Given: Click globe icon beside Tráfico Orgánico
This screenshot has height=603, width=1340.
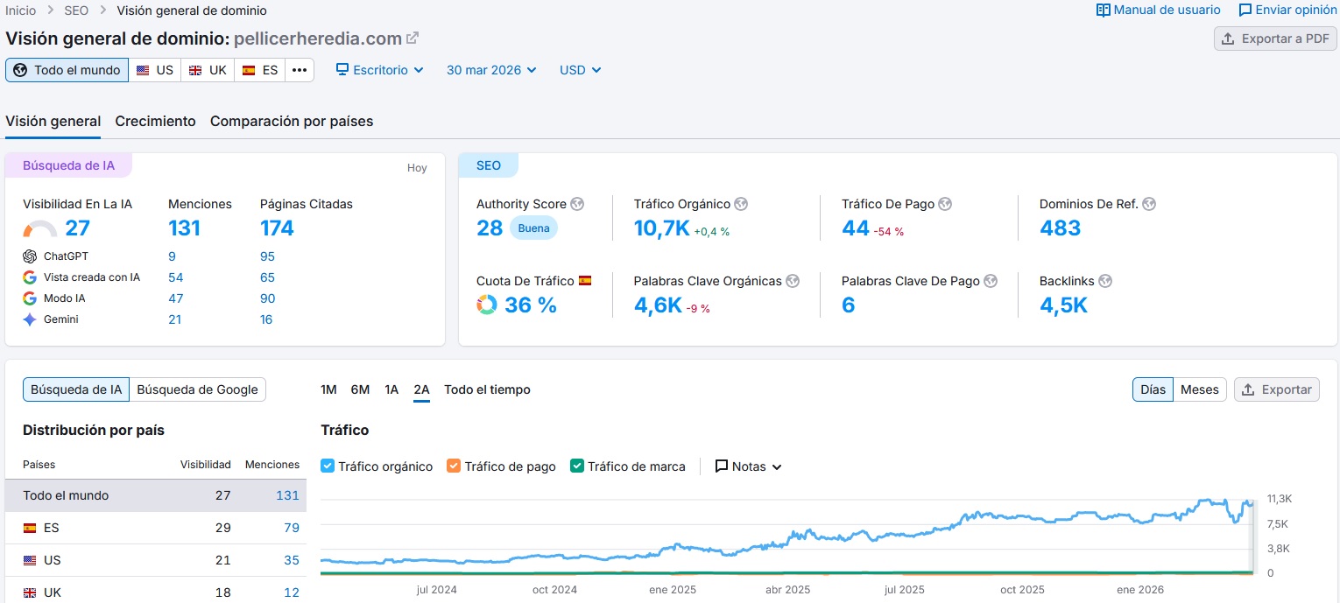Looking at the screenshot, I should 741,204.
